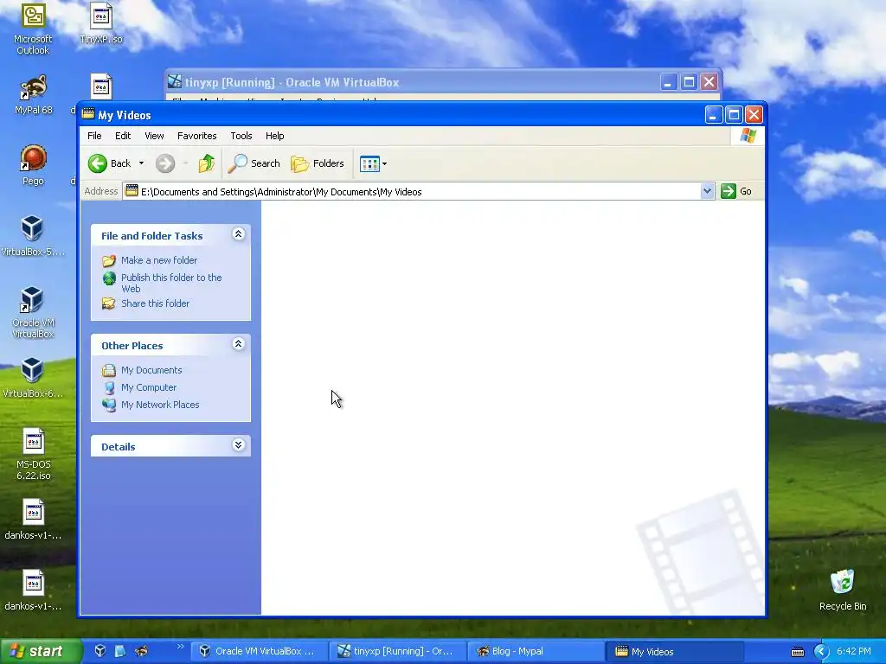886x664 pixels.
Task: Click Share this folder
Action: click(156, 303)
